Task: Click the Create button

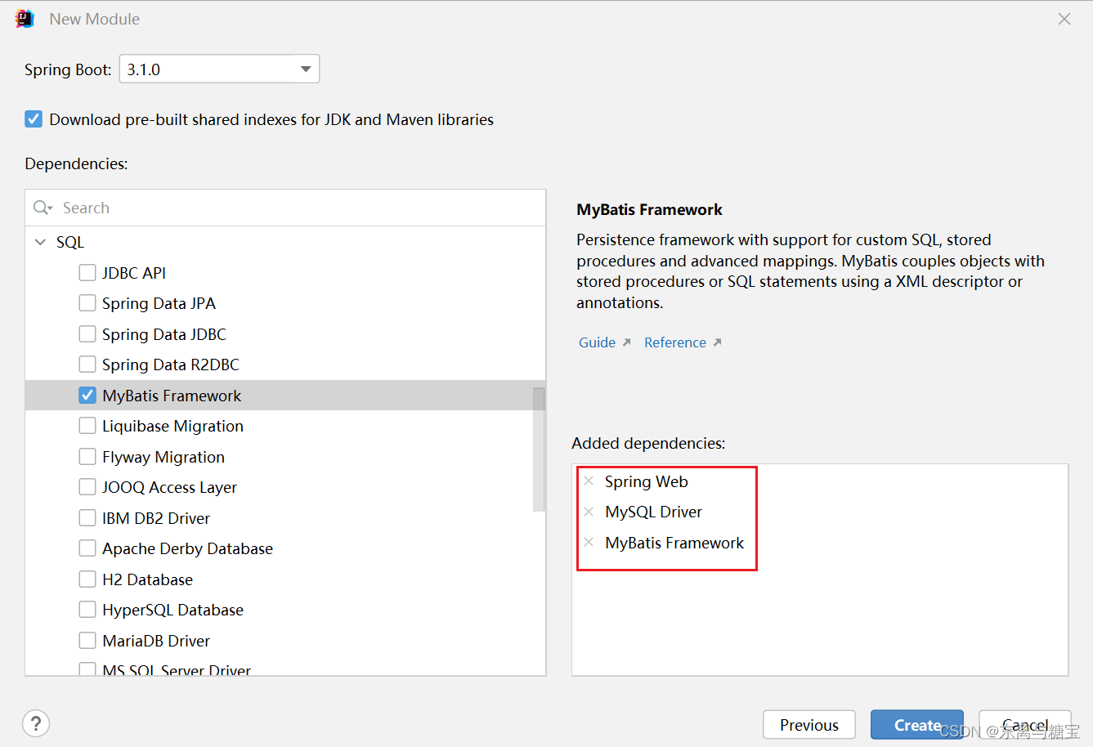Action: point(917,725)
